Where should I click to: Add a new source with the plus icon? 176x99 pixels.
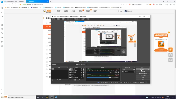(70, 80)
